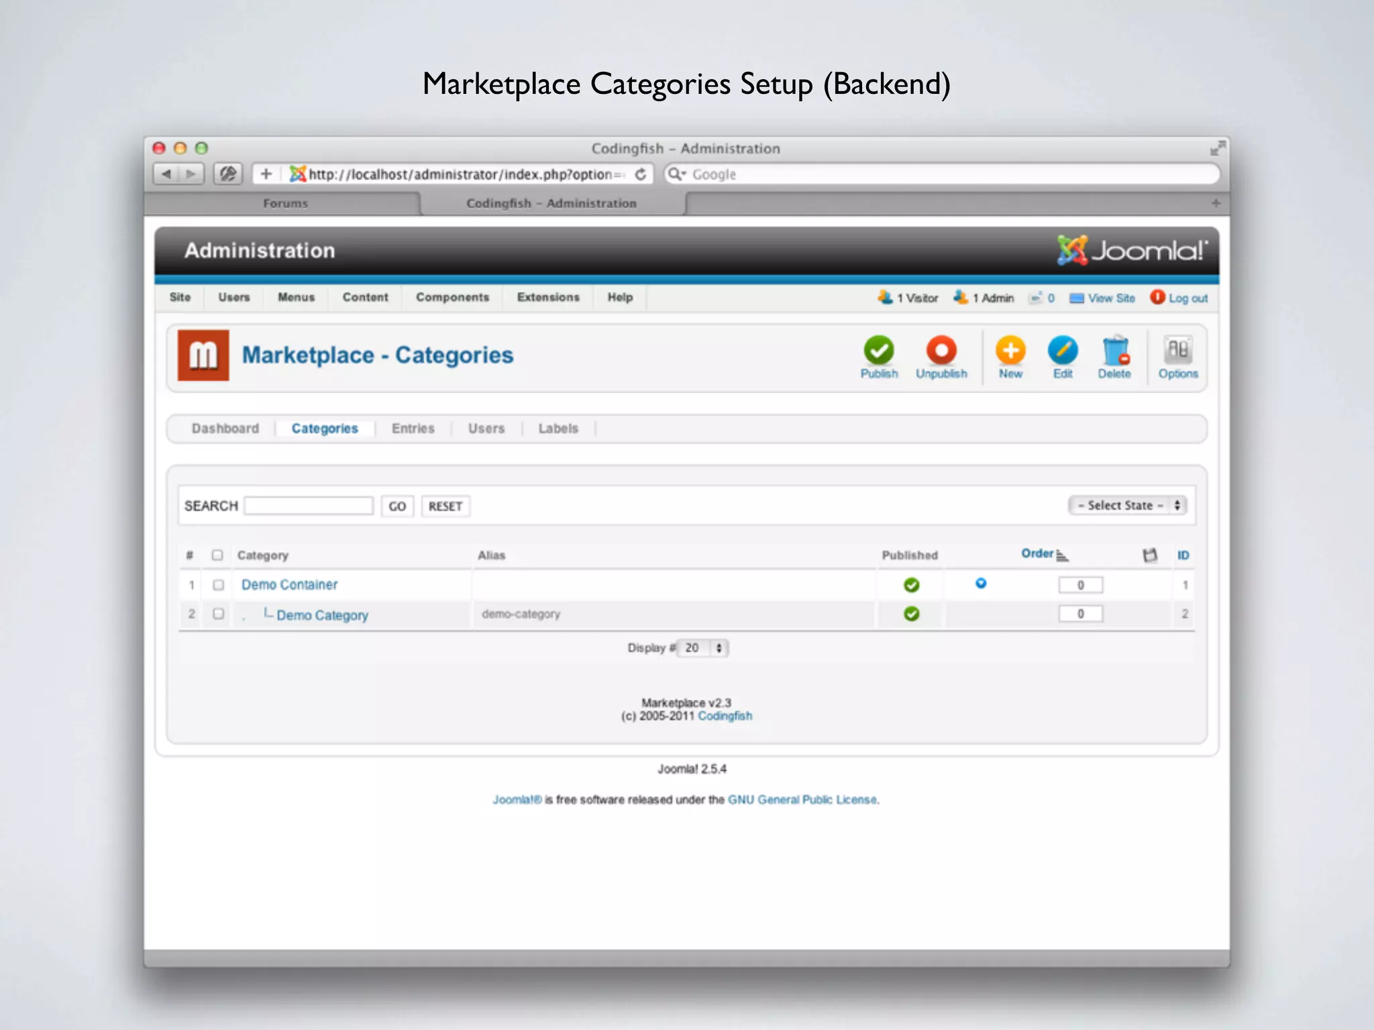
Task: Click the blue Edit pencil icon
Action: pyautogui.click(x=1063, y=350)
